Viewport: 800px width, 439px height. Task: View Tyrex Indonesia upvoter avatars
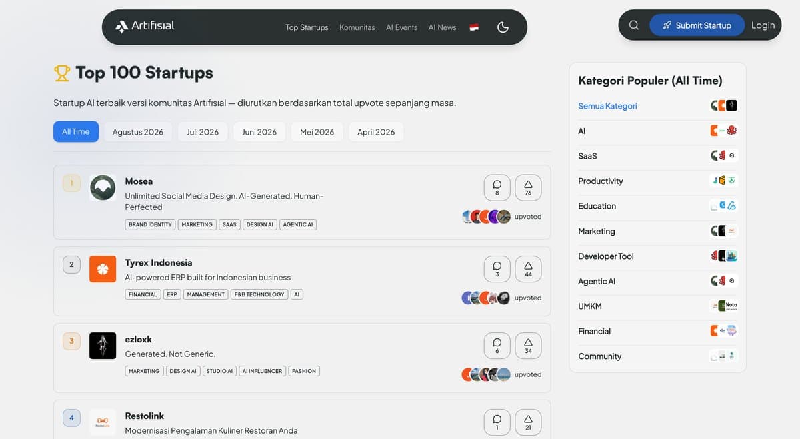coord(486,298)
